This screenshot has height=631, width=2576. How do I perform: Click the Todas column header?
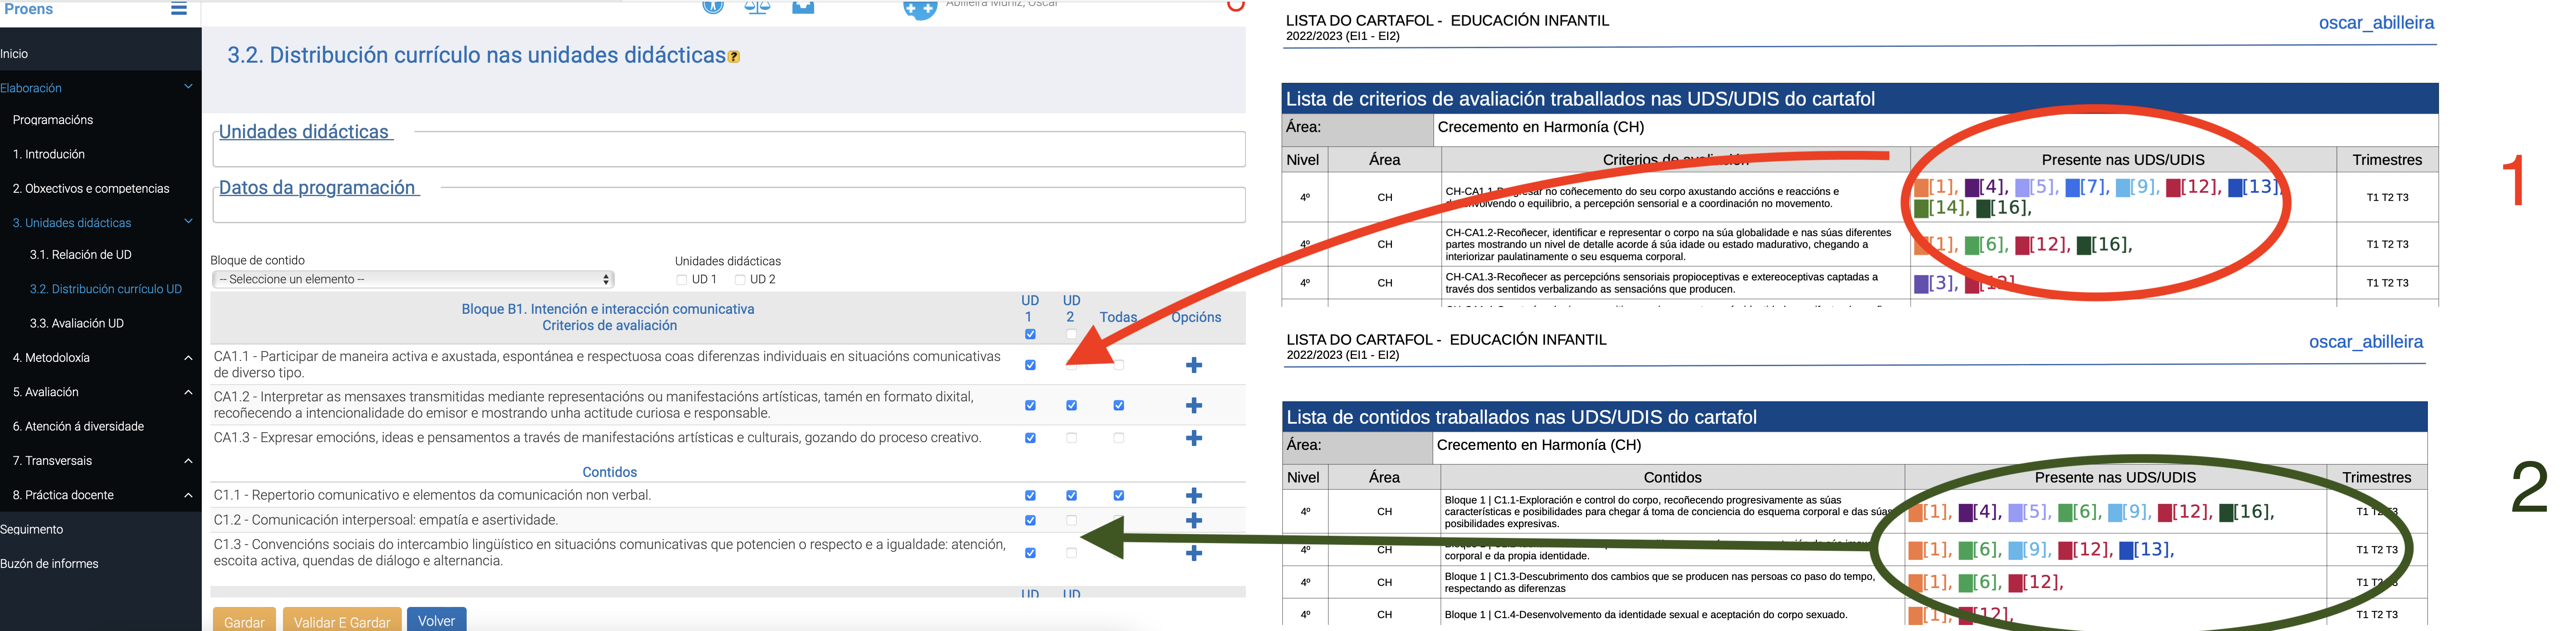(x=1118, y=317)
